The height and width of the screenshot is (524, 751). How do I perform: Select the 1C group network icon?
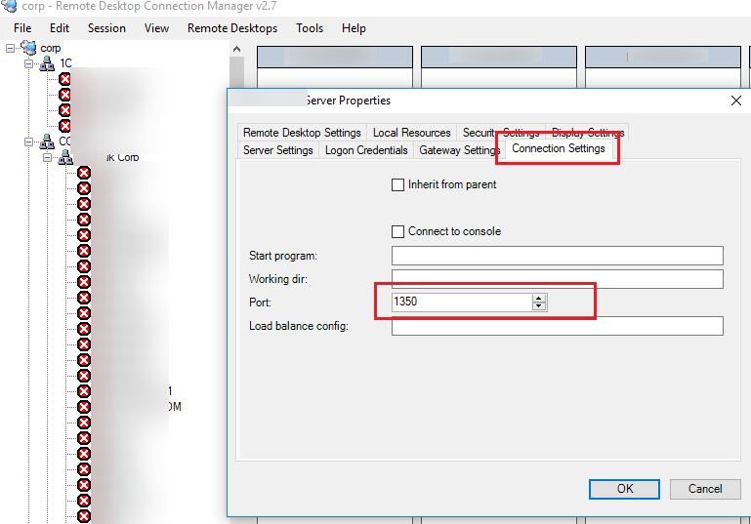(47, 63)
